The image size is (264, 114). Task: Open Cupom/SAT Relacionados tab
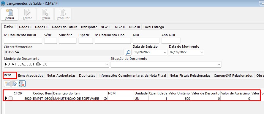pyautogui.click(x=233, y=76)
